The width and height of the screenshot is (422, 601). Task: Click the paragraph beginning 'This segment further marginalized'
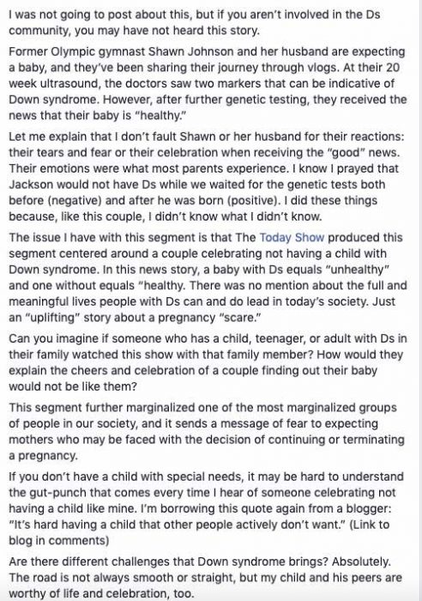point(207,432)
